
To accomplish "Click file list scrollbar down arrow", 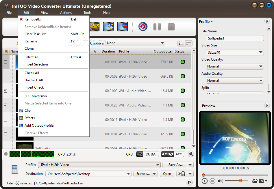I will [194, 146].
